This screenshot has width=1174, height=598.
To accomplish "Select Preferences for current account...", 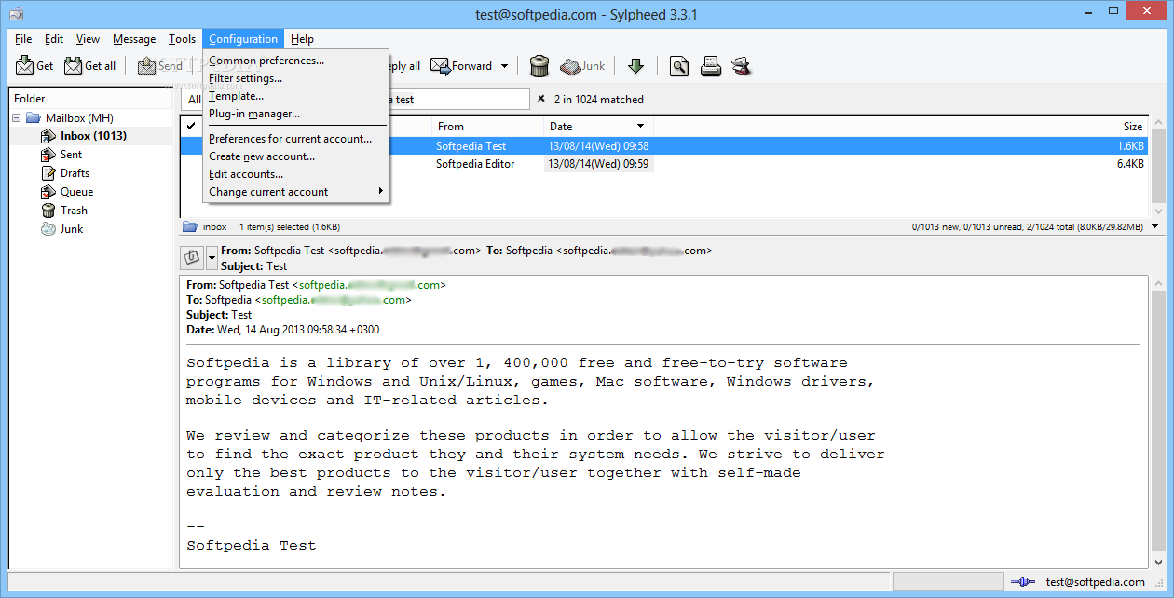I will [x=295, y=139].
